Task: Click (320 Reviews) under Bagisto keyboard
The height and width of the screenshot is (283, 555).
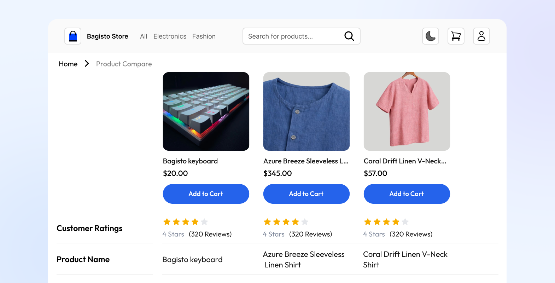Action: [x=210, y=234]
